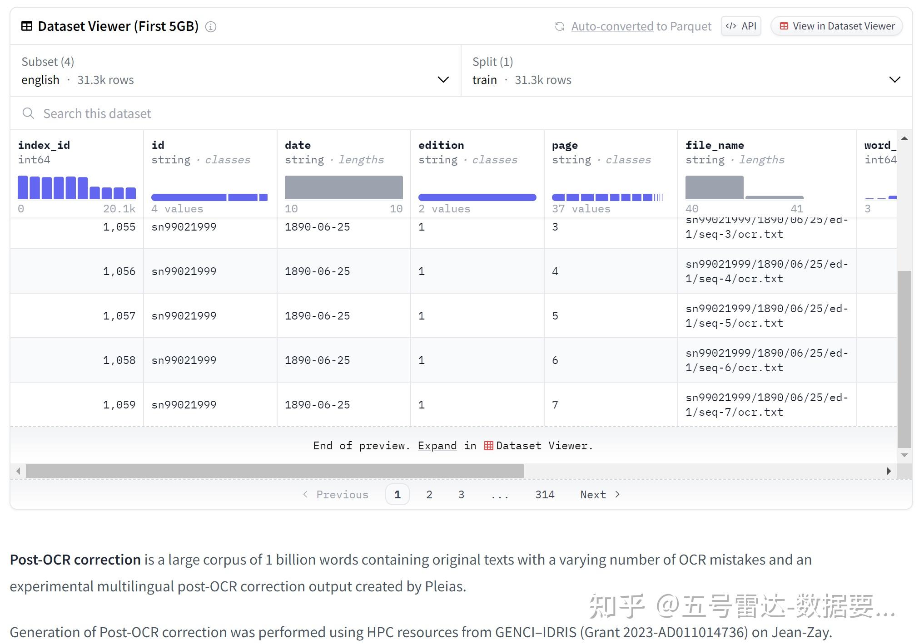
Task: Click the search magnifier icon
Action: [28, 113]
